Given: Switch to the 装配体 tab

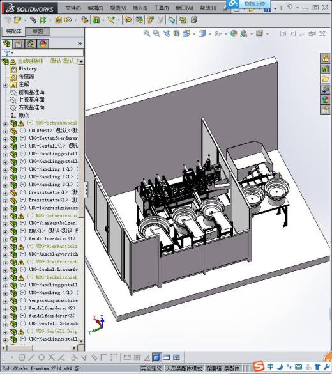Looking at the screenshot, I should [13, 31].
